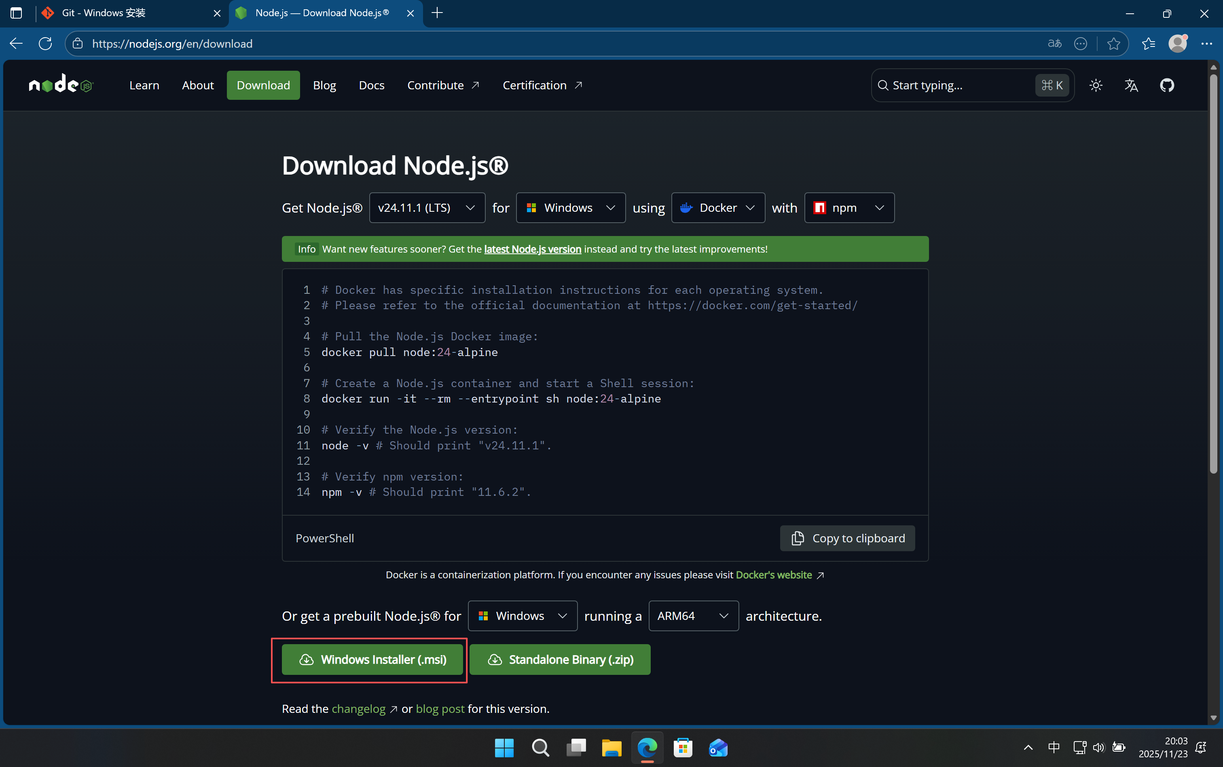This screenshot has width=1223, height=767.
Task: Open the Docs nav item
Action: coord(372,85)
